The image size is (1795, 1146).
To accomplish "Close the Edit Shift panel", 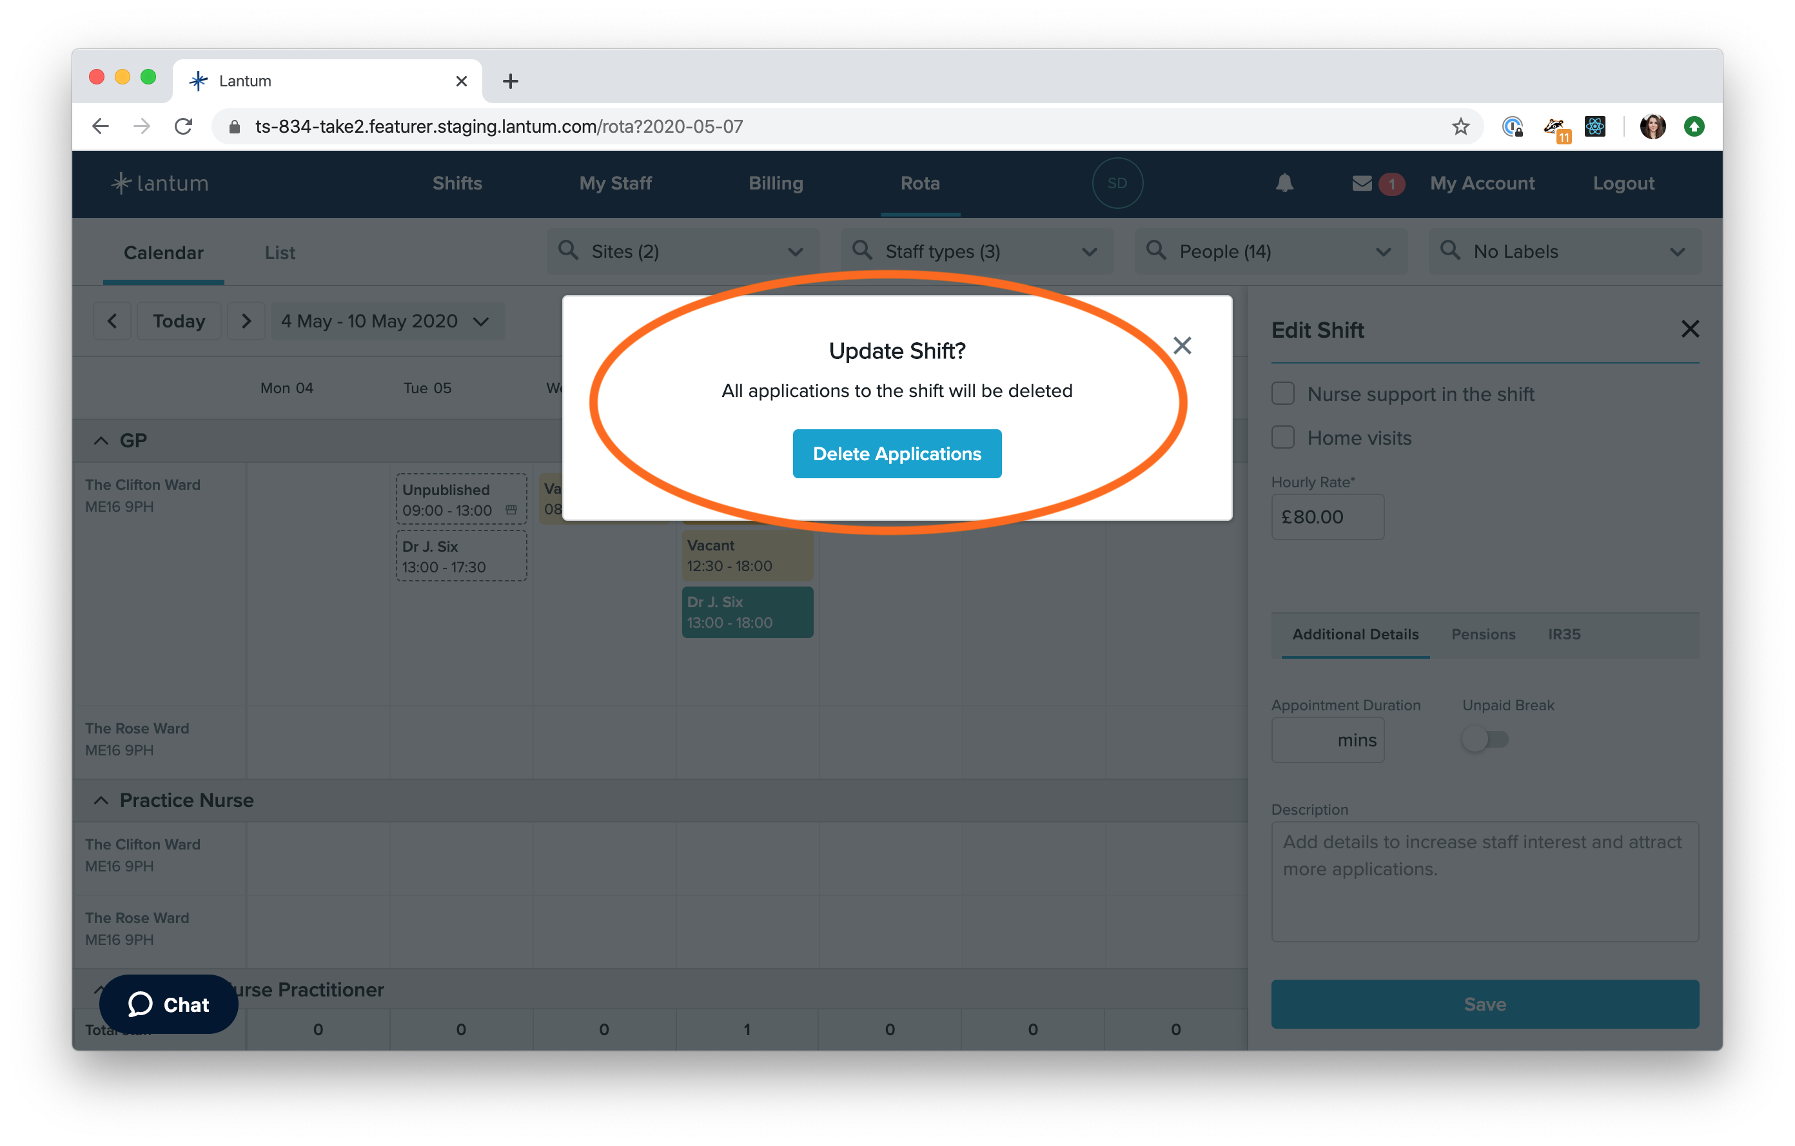I will pos(1689,329).
